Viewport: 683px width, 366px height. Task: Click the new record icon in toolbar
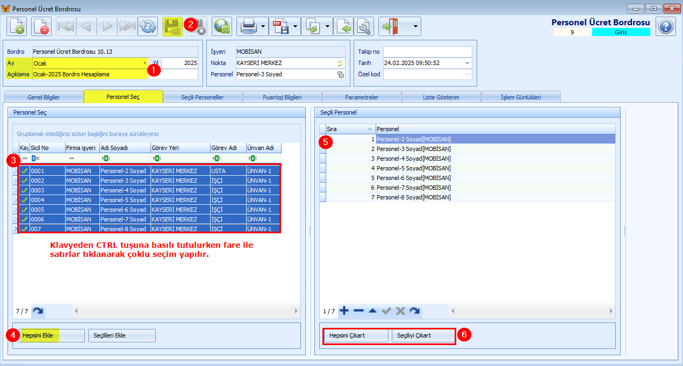(x=17, y=26)
